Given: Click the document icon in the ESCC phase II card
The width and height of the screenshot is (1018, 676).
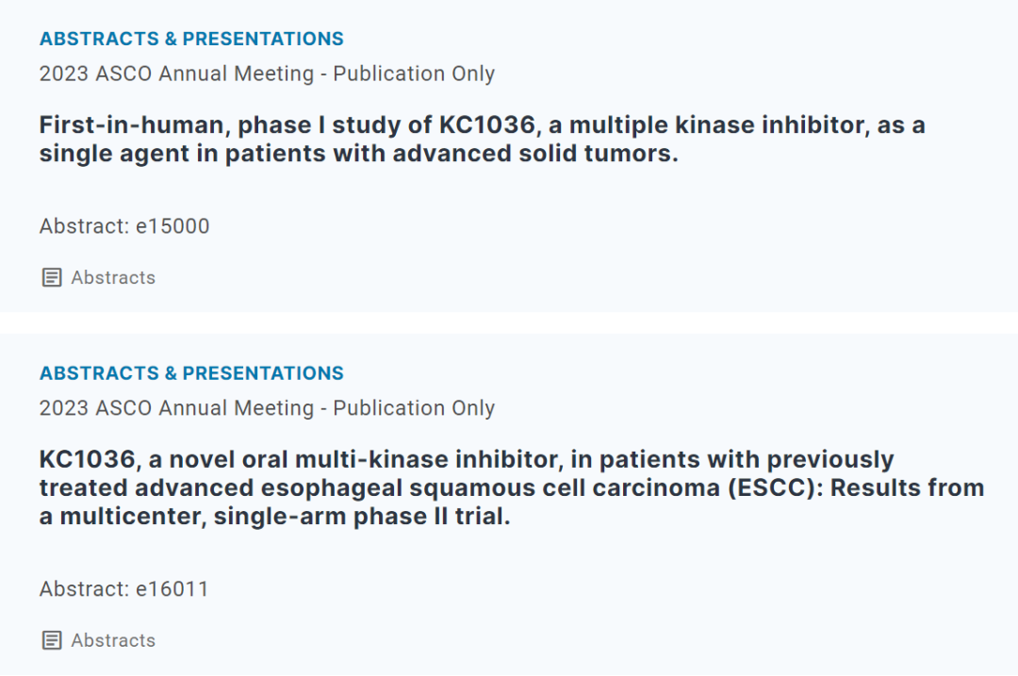Looking at the screenshot, I should click(52, 640).
